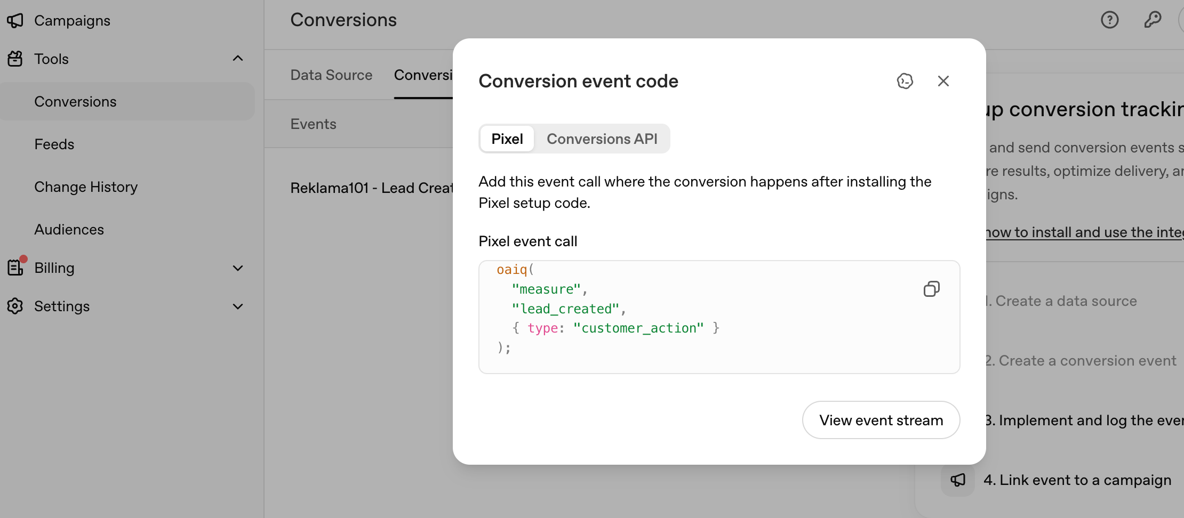
Task: Expand the Settings section chevron
Action: click(238, 306)
